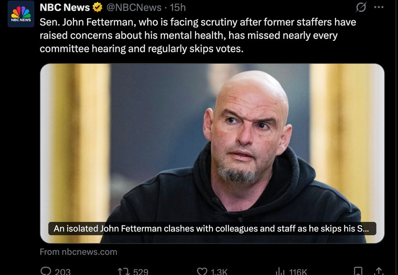Repost using the retweet arrows icon
The image size is (398, 275).
point(124,272)
